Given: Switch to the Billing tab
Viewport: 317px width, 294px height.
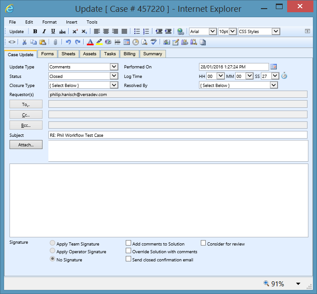Looking at the screenshot, I should point(129,54).
